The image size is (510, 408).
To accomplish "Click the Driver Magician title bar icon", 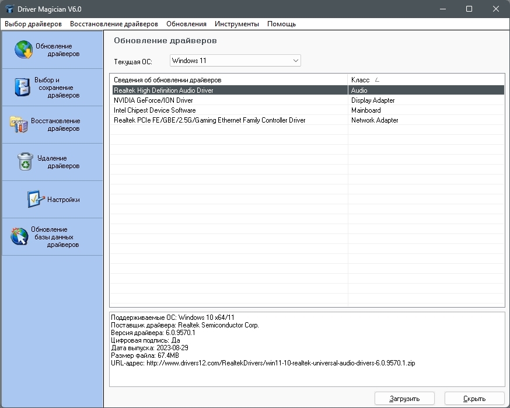I will click(x=10, y=9).
